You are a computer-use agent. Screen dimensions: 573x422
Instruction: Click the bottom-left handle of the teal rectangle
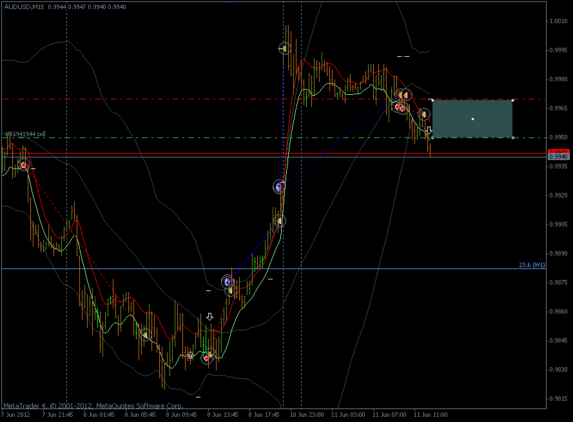pyautogui.click(x=433, y=137)
